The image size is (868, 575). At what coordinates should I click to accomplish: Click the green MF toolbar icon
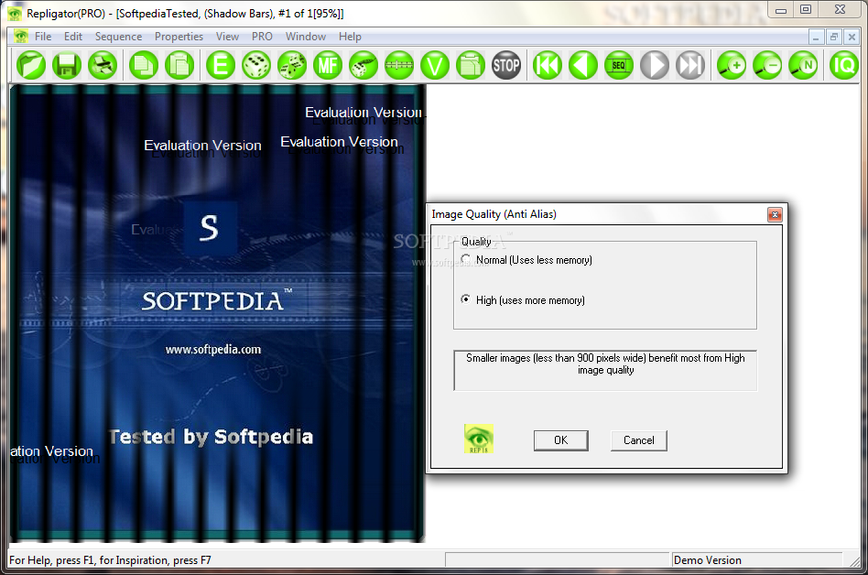click(328, 65)
